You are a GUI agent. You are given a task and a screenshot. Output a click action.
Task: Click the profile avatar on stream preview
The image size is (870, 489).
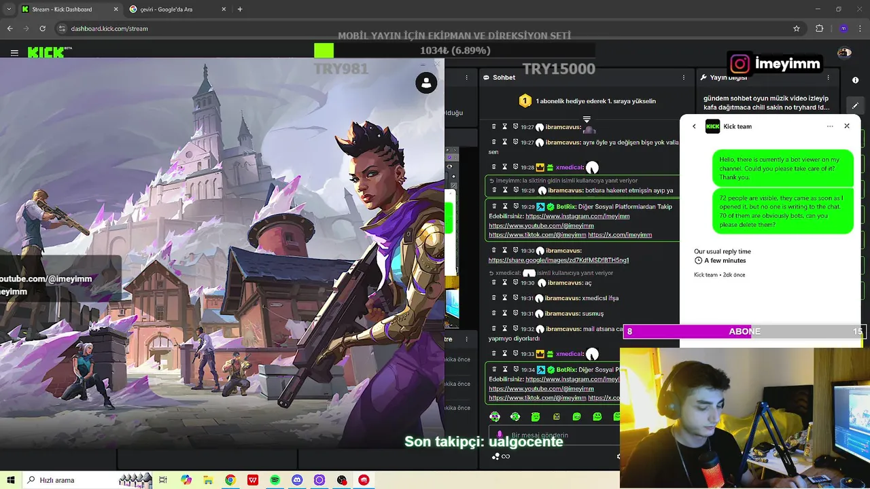pos(426,83)
